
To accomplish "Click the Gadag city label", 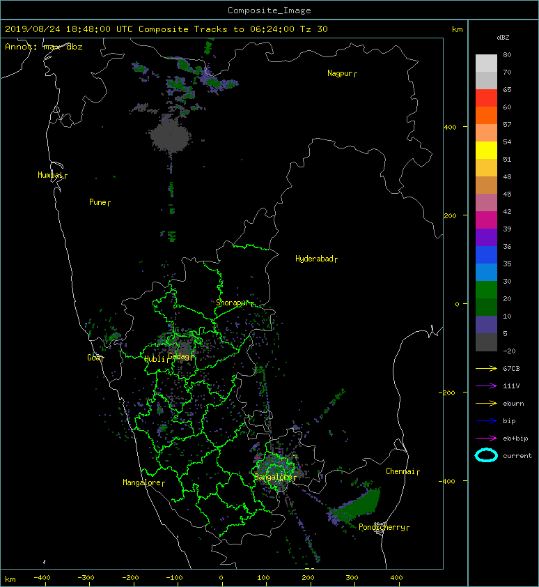I will [x=179, y=356].
